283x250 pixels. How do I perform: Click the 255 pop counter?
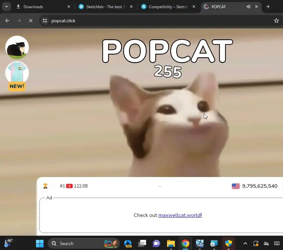tap(168, 72)
